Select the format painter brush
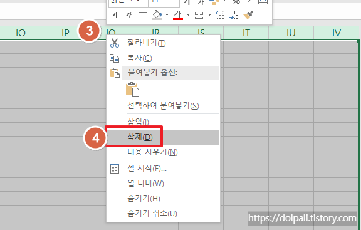This screenshot has height=230, width=361. [248, 15]
